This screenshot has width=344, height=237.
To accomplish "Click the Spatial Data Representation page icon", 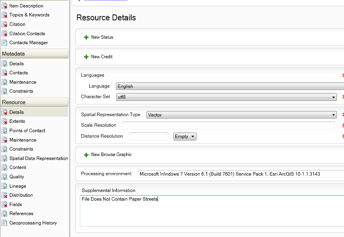I will pos(4,158).
